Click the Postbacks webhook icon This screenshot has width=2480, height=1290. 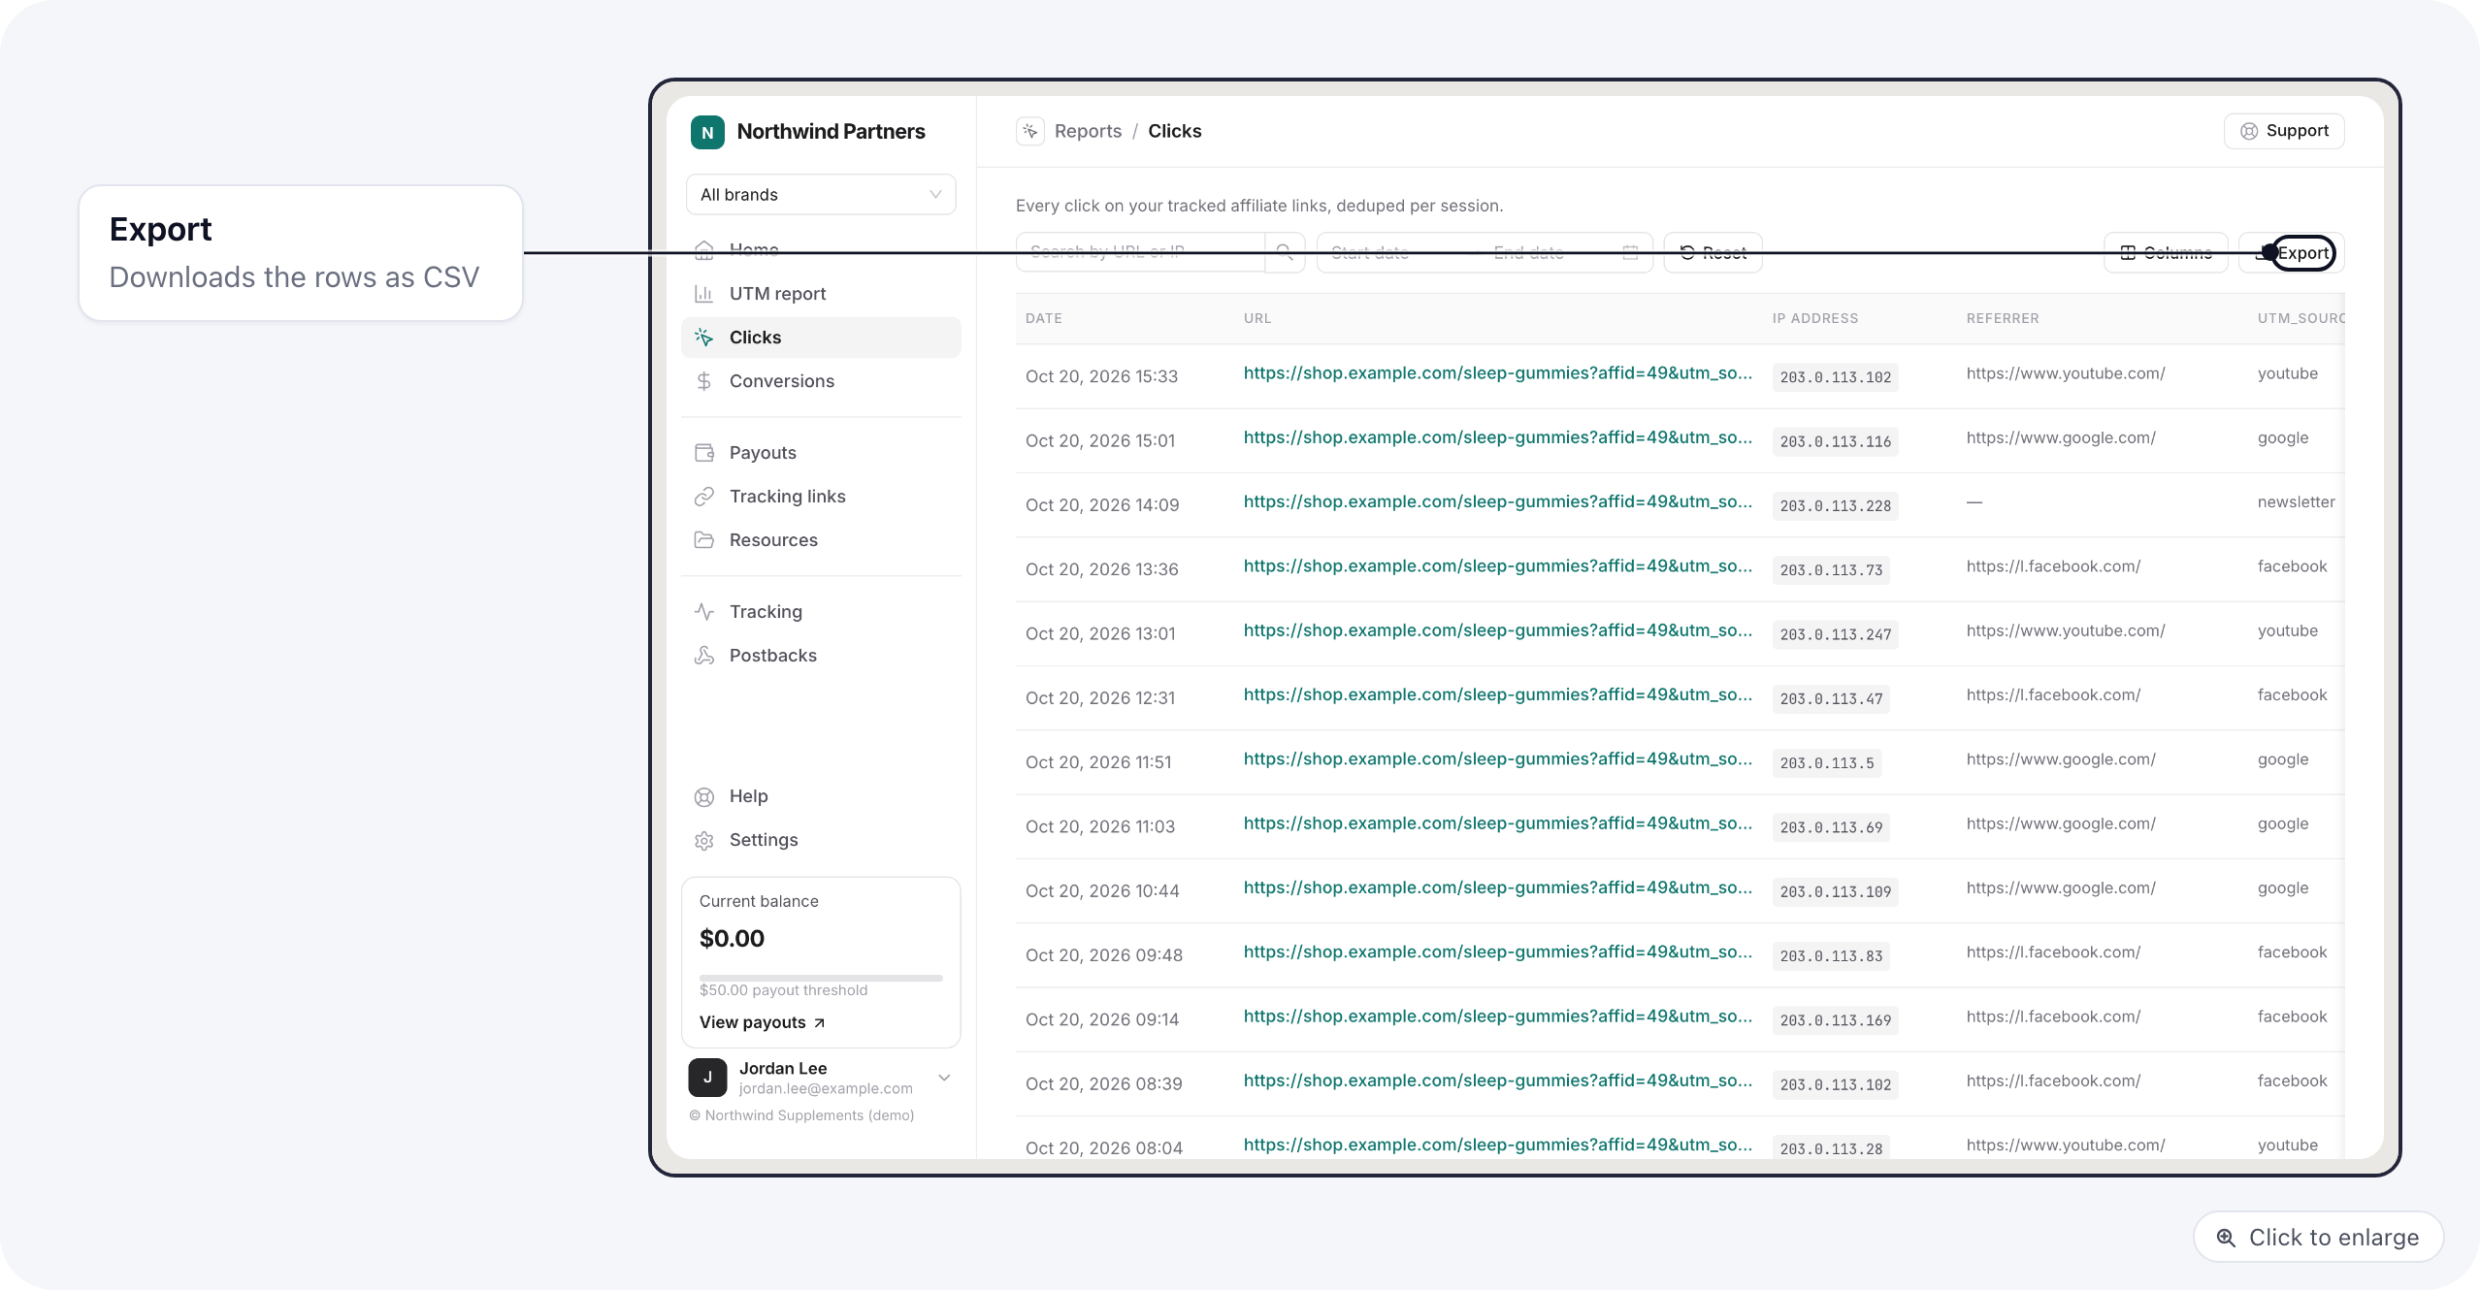tap(704, 656)
